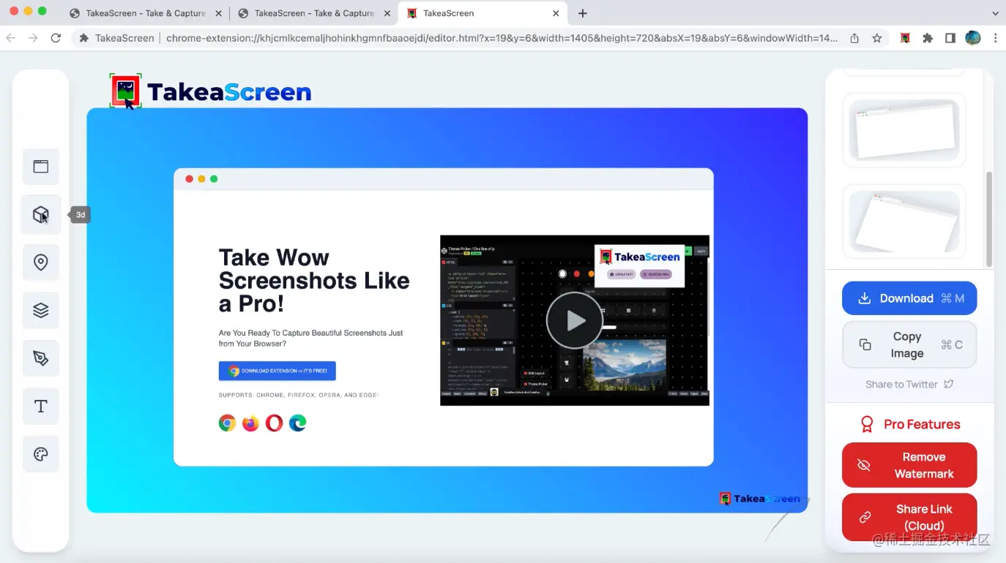Open the 3d cube tool
This screenshot has width=1006, height=563.
(41, 214)
